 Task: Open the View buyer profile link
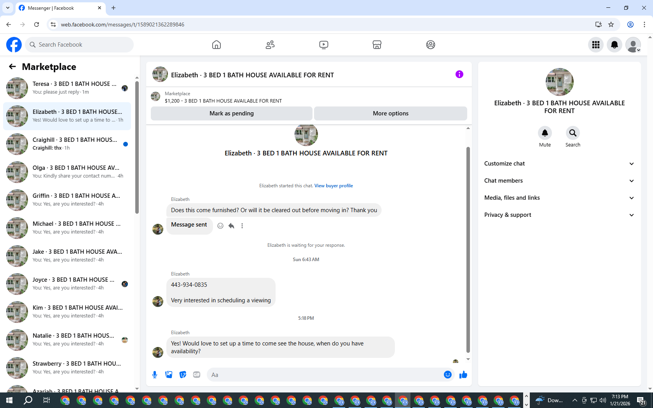[333, 186]
